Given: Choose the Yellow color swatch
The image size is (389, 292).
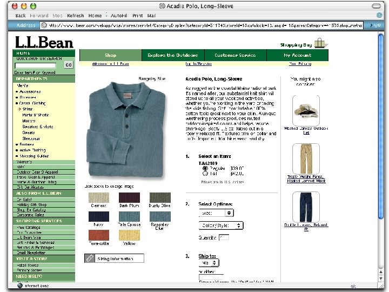Looking at the screenshot, I should click(x=129, y=235).
